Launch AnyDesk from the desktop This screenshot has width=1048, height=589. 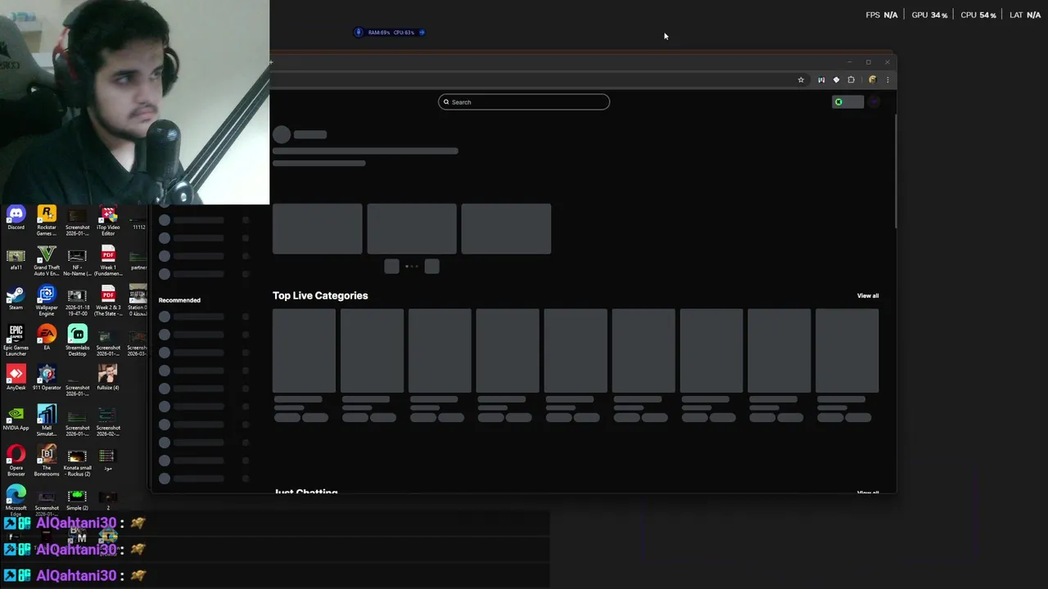[x=16, y=378]
